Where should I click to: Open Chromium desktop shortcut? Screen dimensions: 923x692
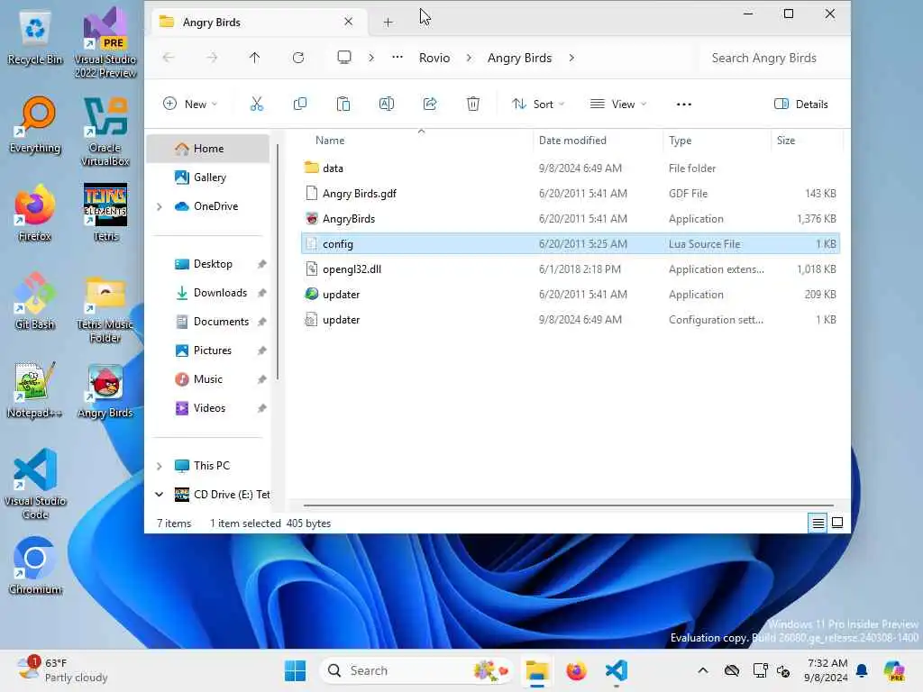(x=35, y=566)
